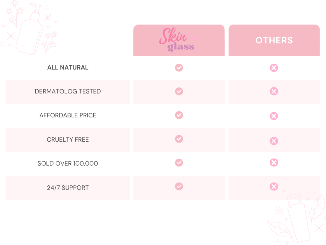326x245 pixels.
Task: Select the Dermatolog Tested X icon
Action: tap(274, 92)
